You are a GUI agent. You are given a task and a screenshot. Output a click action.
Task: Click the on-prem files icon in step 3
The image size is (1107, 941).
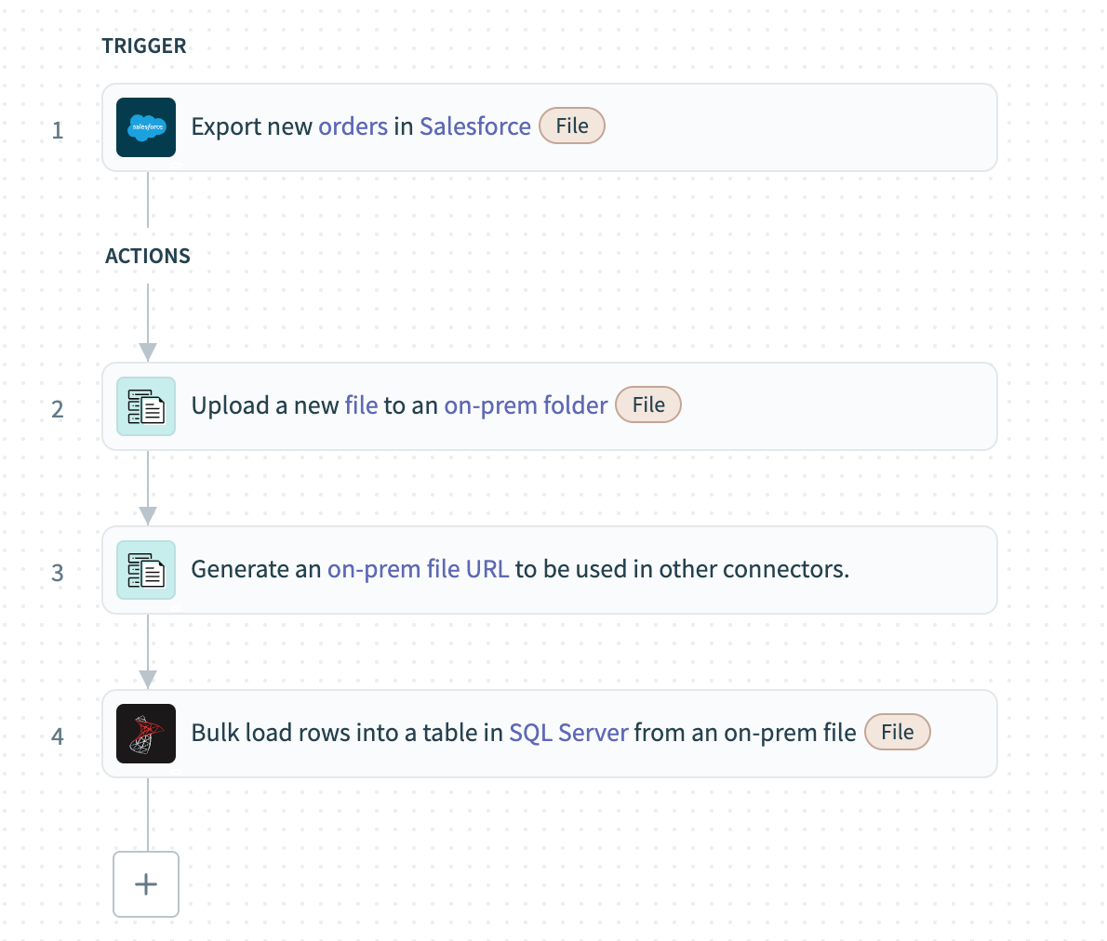(x=145, y=570)
